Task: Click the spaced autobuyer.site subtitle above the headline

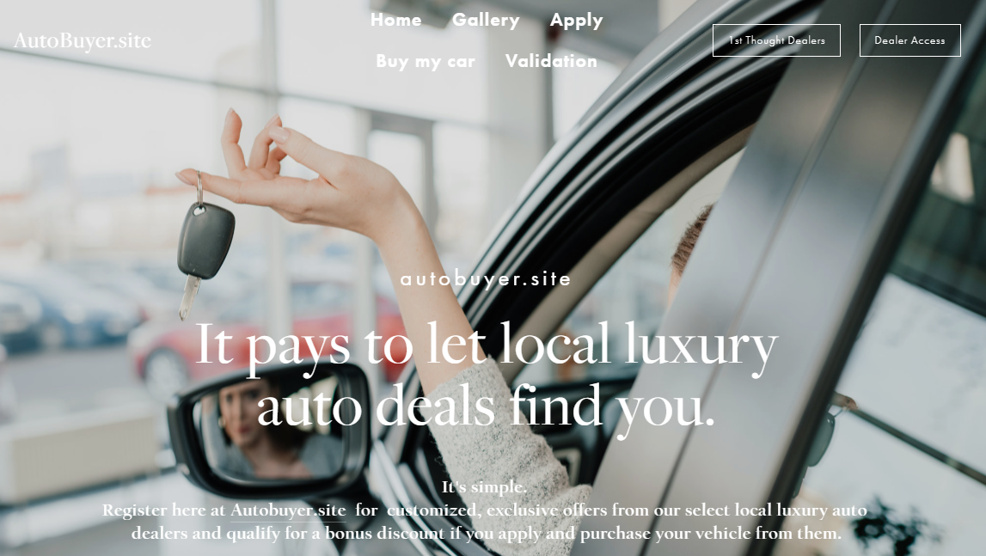Action: tap(486, 278)
